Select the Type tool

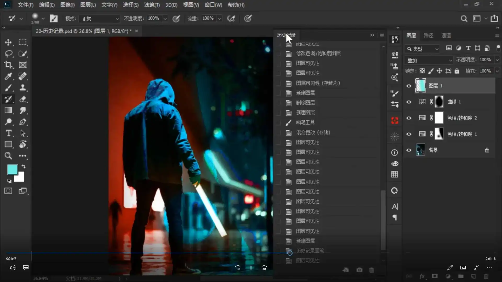click(x=9, y=133)
